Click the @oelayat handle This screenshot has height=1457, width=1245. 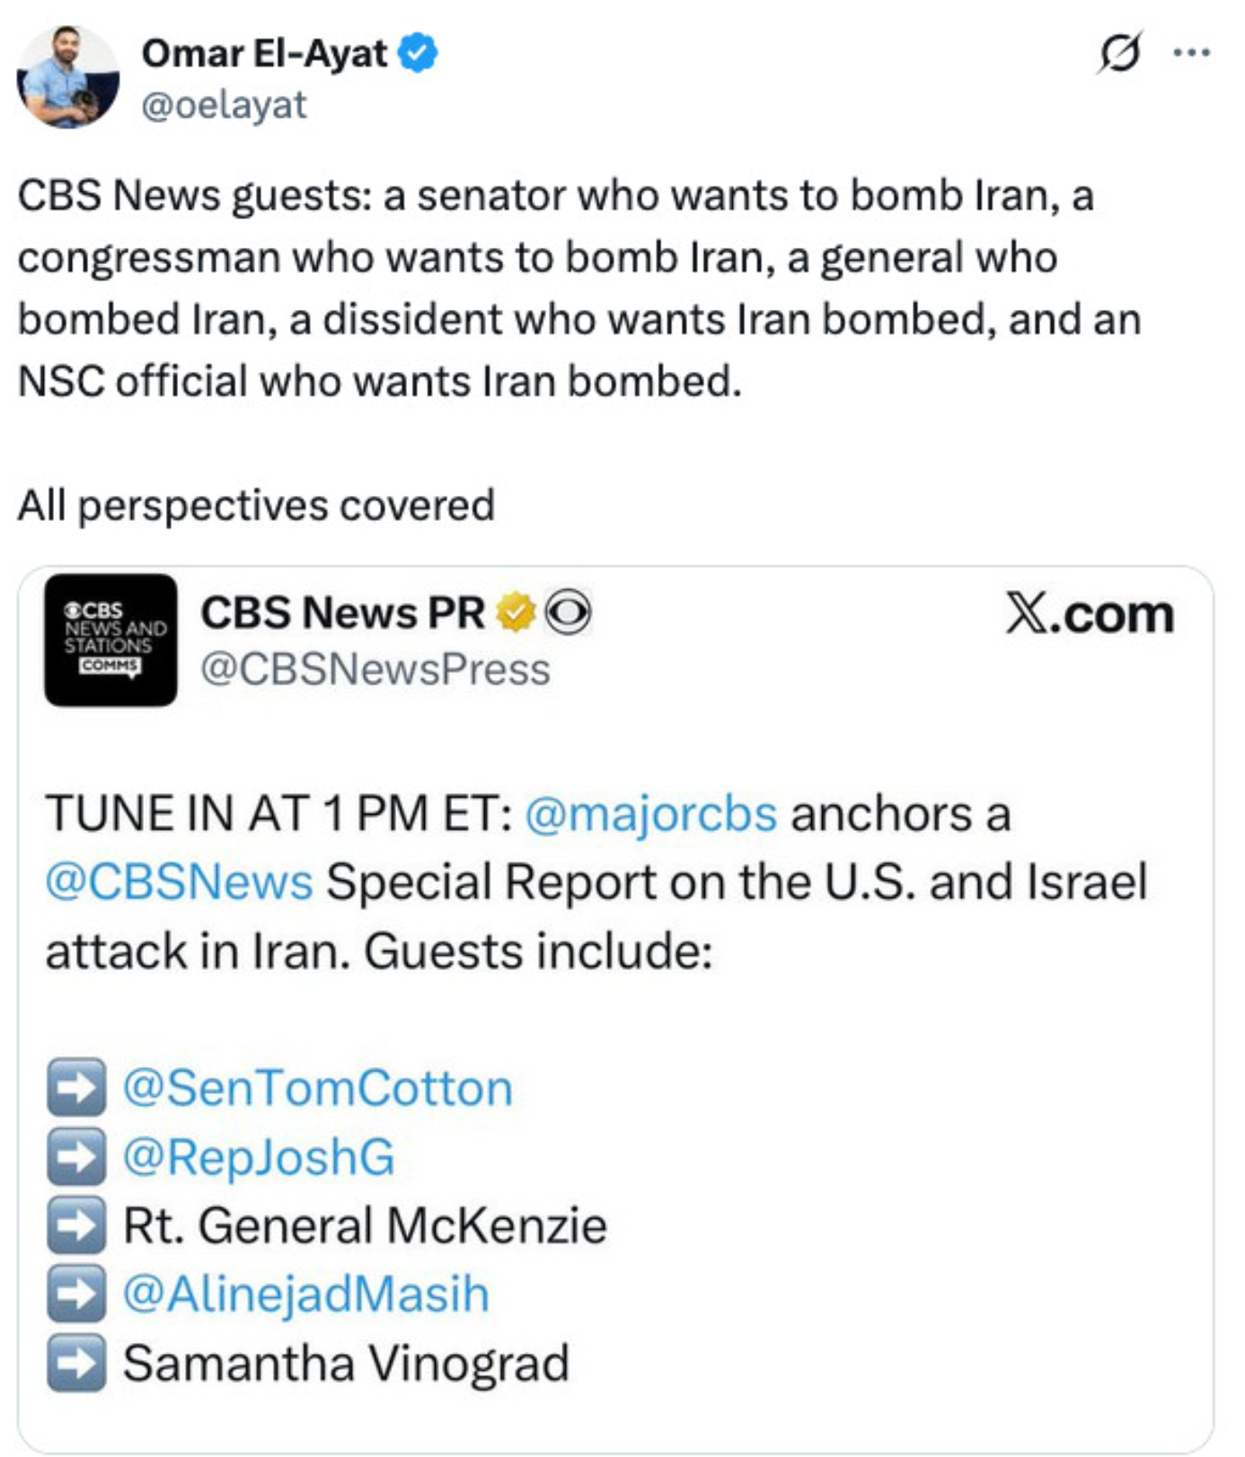click(x=224, y=105)
